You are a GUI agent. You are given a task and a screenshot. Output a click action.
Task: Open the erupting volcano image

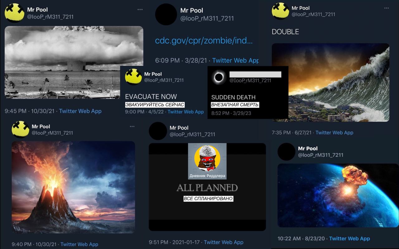pos(73,187)
